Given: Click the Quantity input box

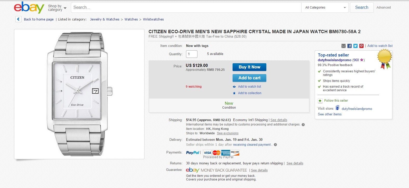Looking at the screenshot, I should tap(192, 54).
